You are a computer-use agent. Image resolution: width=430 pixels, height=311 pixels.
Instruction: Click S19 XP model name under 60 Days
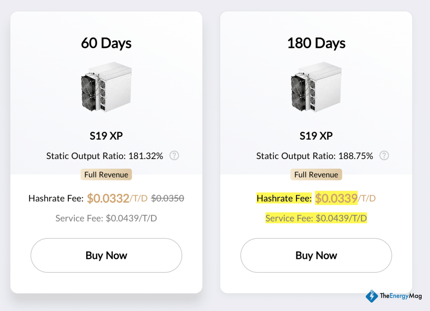[106, 136]
